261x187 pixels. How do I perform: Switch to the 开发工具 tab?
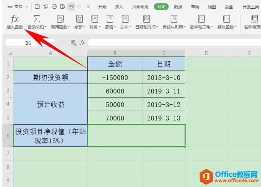coord(251,7)
